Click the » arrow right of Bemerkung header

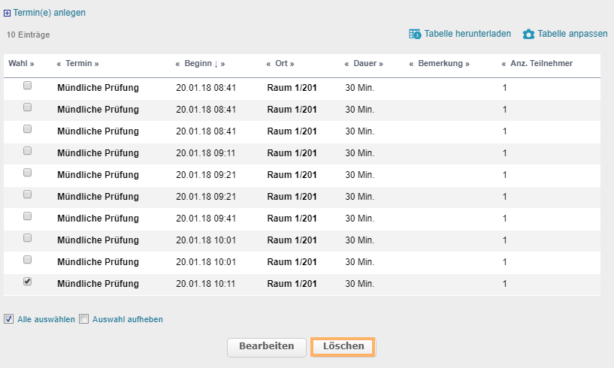(x=467, y=64)
